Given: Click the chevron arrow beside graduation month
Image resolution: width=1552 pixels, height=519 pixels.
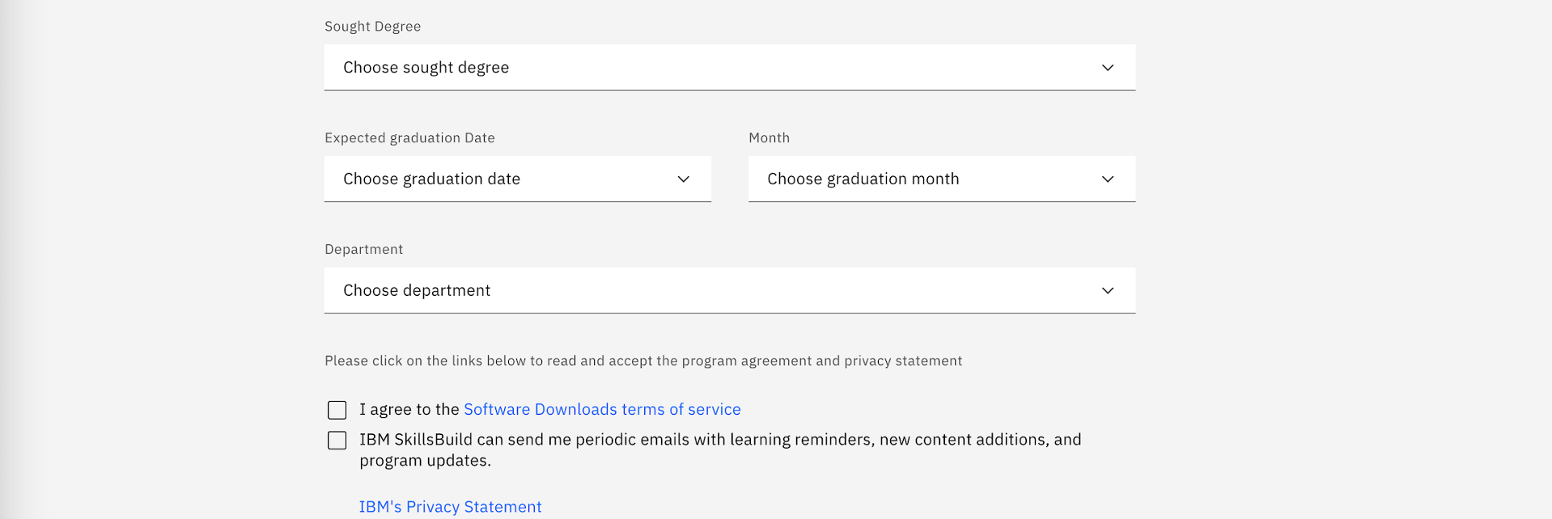Looking at the screenshot, I should click(1107, 179).
